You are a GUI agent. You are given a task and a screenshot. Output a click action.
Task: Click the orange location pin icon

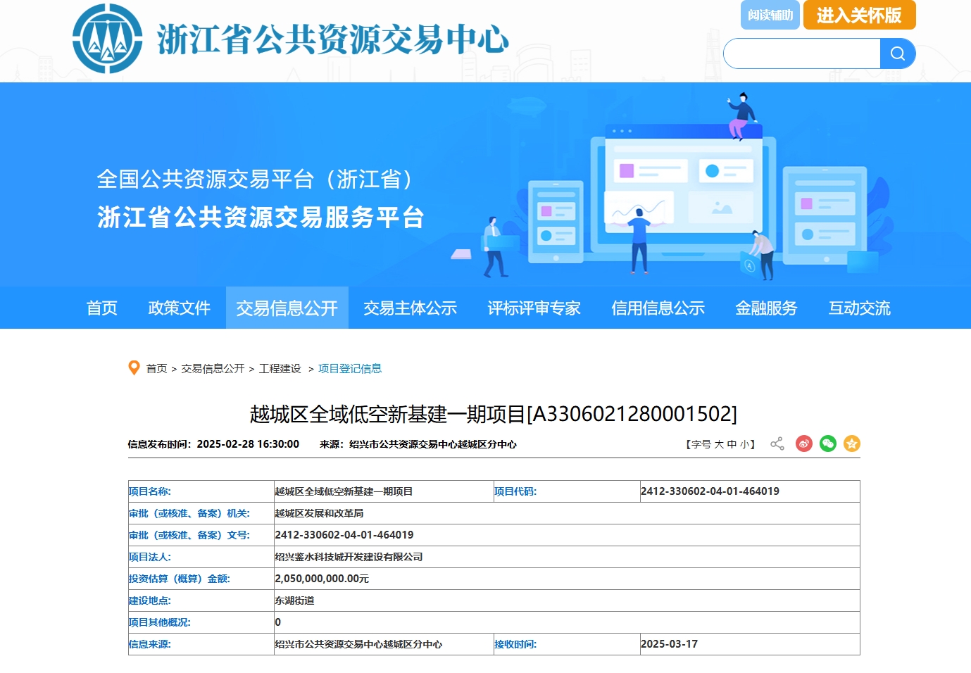click(134, 368)
